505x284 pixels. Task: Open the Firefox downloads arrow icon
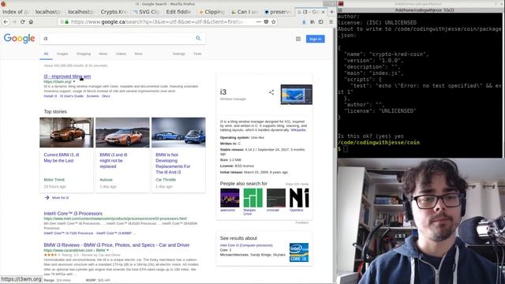(x=304, y=22)
